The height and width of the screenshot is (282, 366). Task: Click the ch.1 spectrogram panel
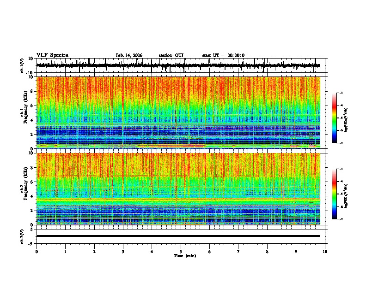point(178,112)
